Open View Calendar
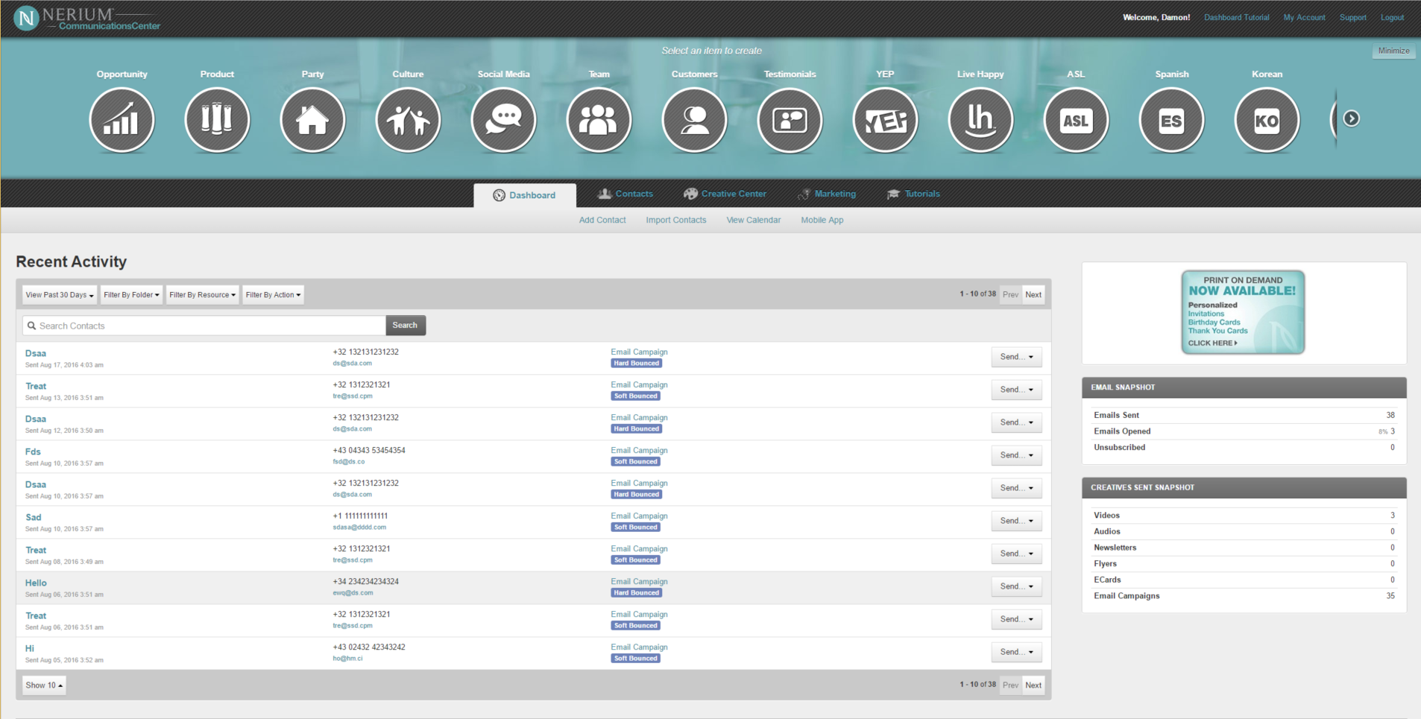This screenshot has height=719, width=1421. click(x=754, y=220)
